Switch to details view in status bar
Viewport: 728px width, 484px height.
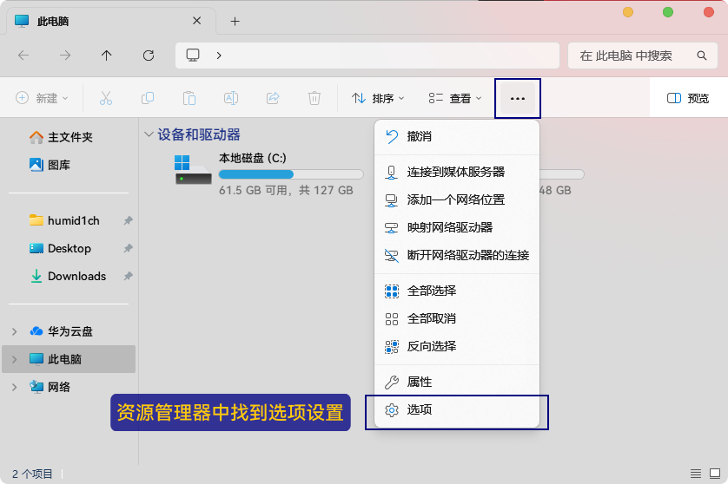coord(696,474)
